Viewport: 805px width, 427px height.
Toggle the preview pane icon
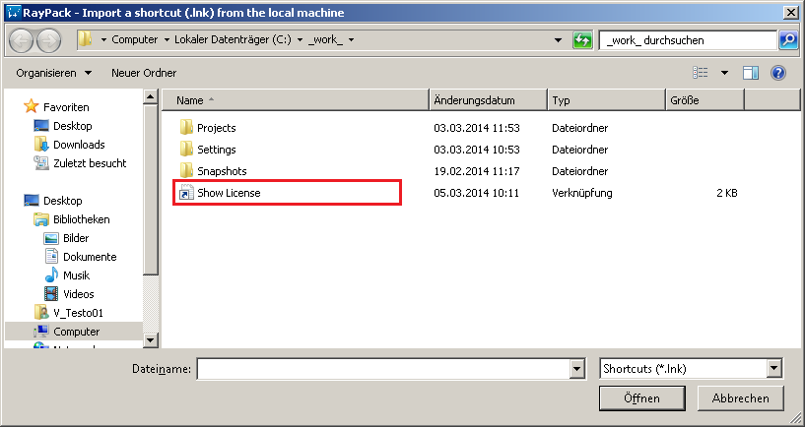click(751, 73)
